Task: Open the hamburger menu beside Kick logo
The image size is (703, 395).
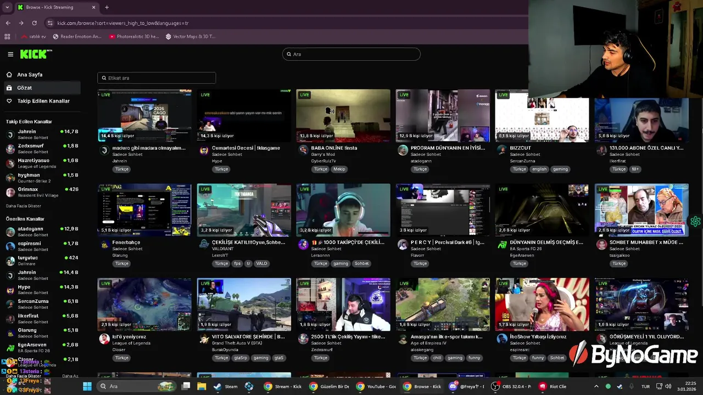Action: tap(10, 54)
